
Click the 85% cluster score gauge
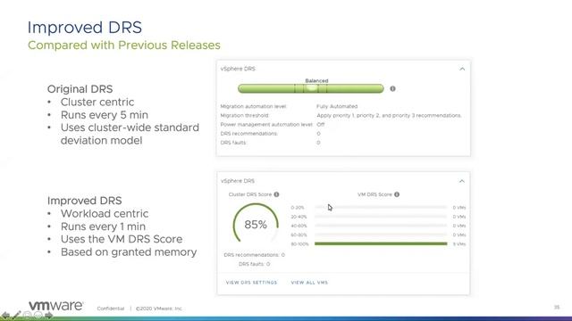pyautogui.click(x=256, y=224)
